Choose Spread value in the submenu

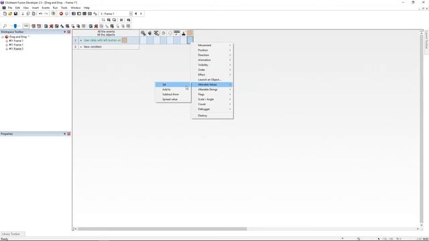pyautogui.click(x=173, y=99)
